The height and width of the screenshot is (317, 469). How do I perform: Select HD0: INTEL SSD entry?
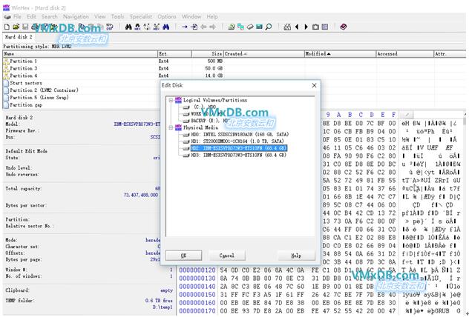click(240, 134)
